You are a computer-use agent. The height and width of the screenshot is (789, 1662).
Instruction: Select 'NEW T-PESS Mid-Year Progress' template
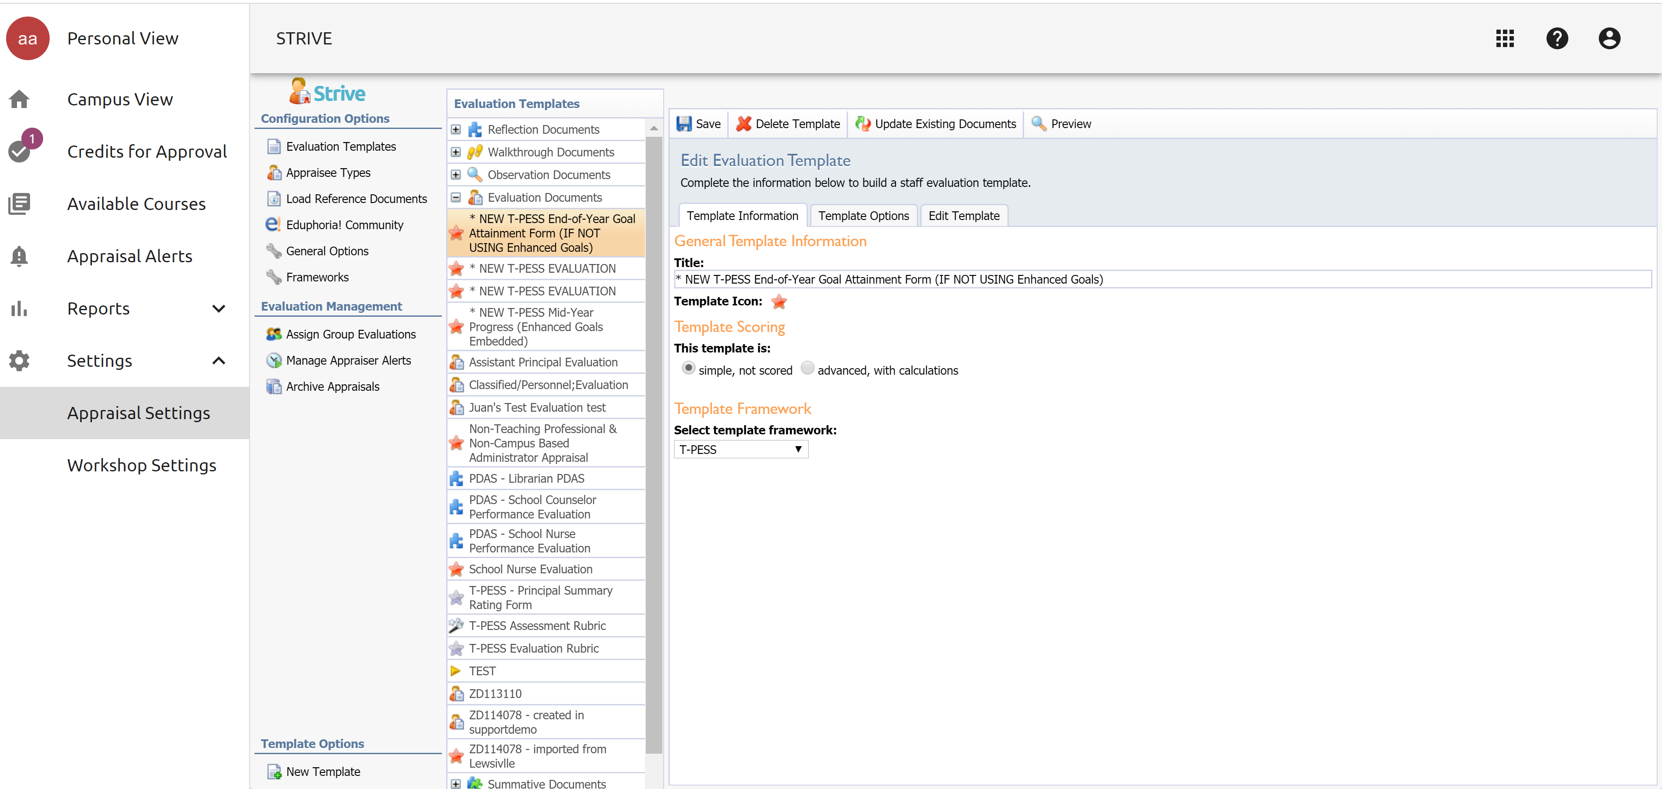click(x=546, y=326)
